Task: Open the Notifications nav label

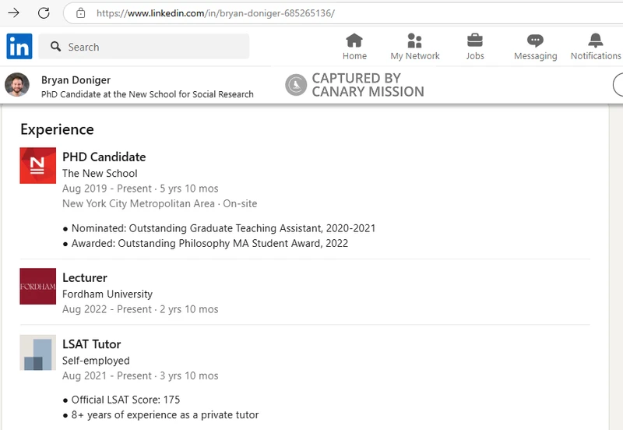Action: pyautogui.click(x=596, y=56)
